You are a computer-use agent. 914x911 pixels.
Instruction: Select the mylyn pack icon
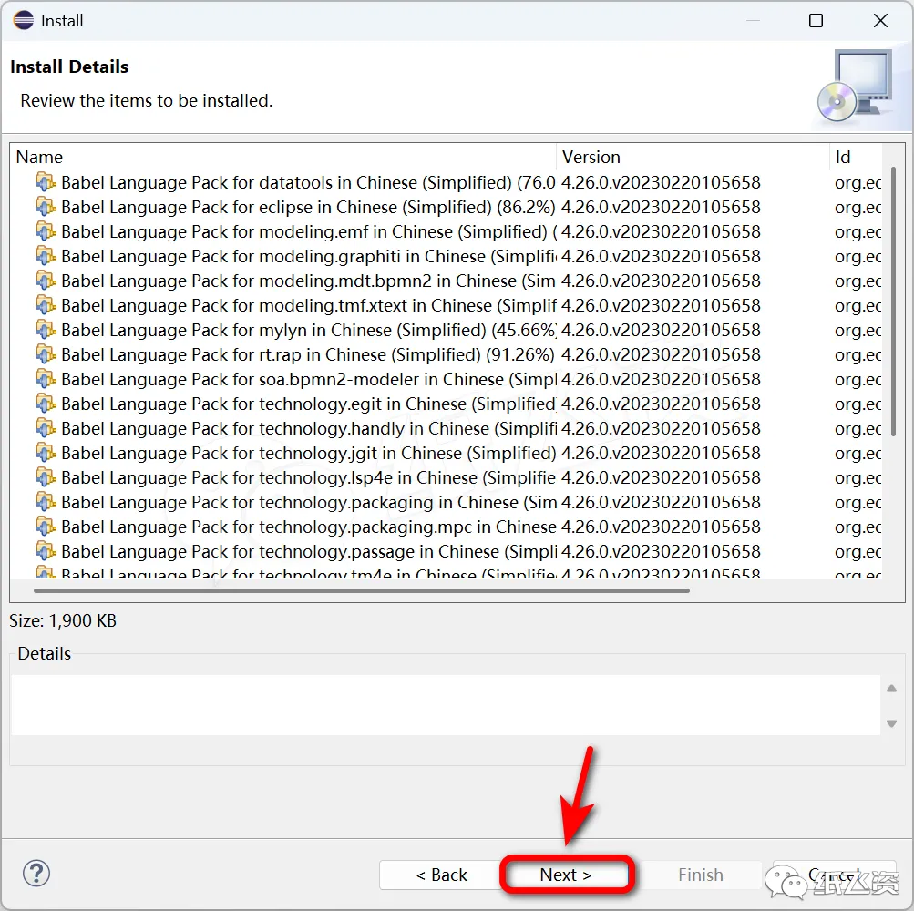(x=46, y=329)
